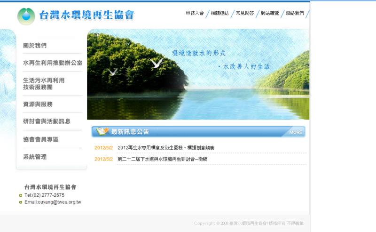Click the green bullet before Email
This screenshot has height=232, width=376.
click(21, 202)
